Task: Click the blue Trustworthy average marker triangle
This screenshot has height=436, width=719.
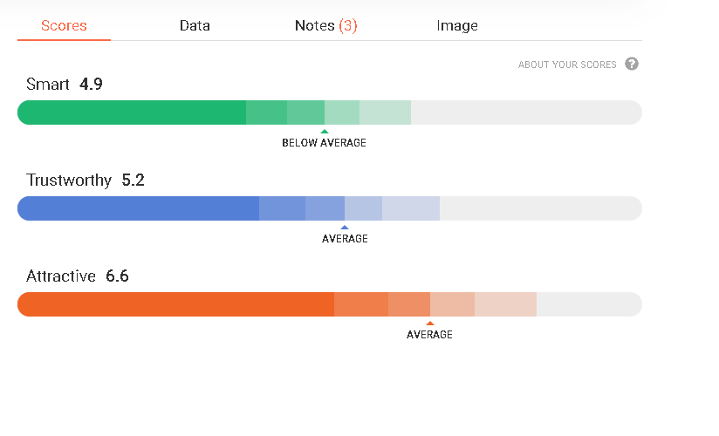Action: [345, 228]
